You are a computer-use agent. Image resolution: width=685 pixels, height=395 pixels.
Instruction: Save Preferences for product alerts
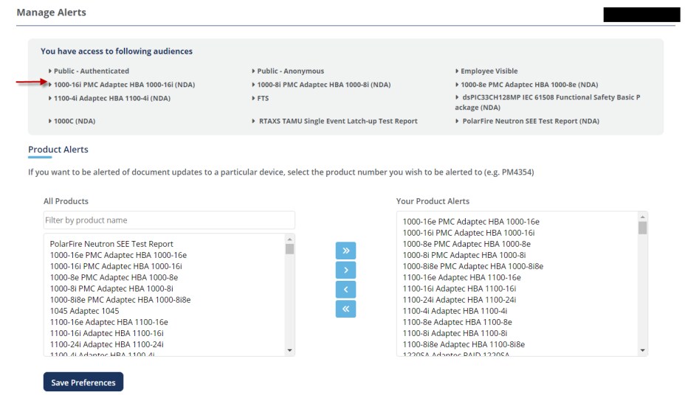point(83,382)
